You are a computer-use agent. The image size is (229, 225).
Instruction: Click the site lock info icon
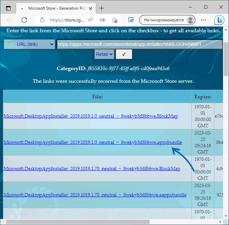(x=42, y=20)
